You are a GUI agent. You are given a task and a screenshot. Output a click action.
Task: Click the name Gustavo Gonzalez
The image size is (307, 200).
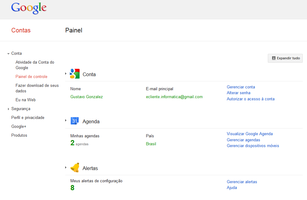[x=87, y=97]
